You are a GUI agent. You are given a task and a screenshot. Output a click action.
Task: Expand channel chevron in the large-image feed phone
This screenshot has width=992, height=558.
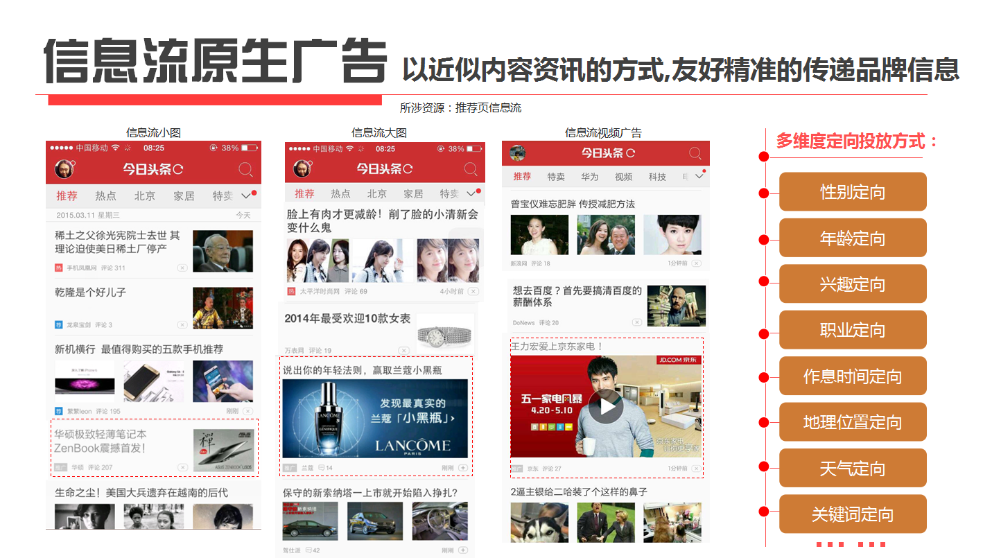coord(471,194)
